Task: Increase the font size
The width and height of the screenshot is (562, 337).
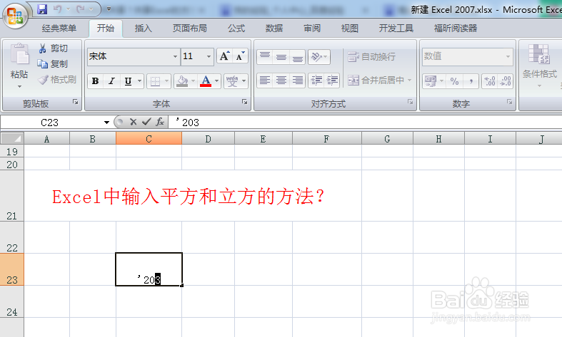Action: coord(225,56)
